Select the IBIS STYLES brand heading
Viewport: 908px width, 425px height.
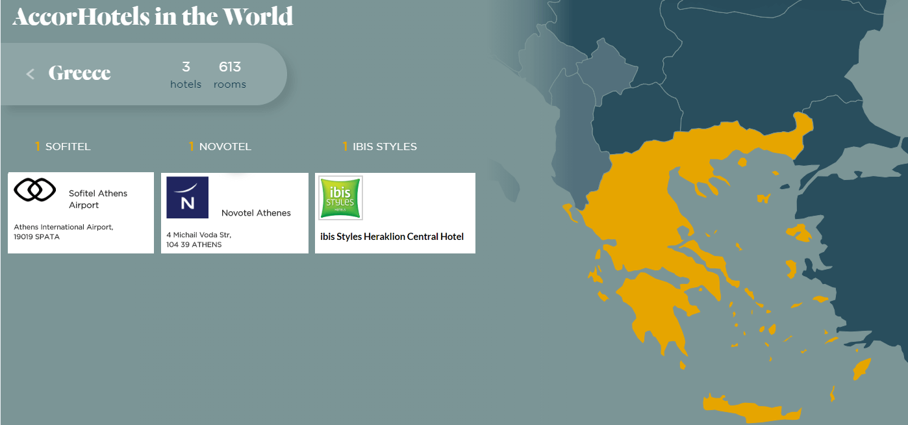point(385,147)
